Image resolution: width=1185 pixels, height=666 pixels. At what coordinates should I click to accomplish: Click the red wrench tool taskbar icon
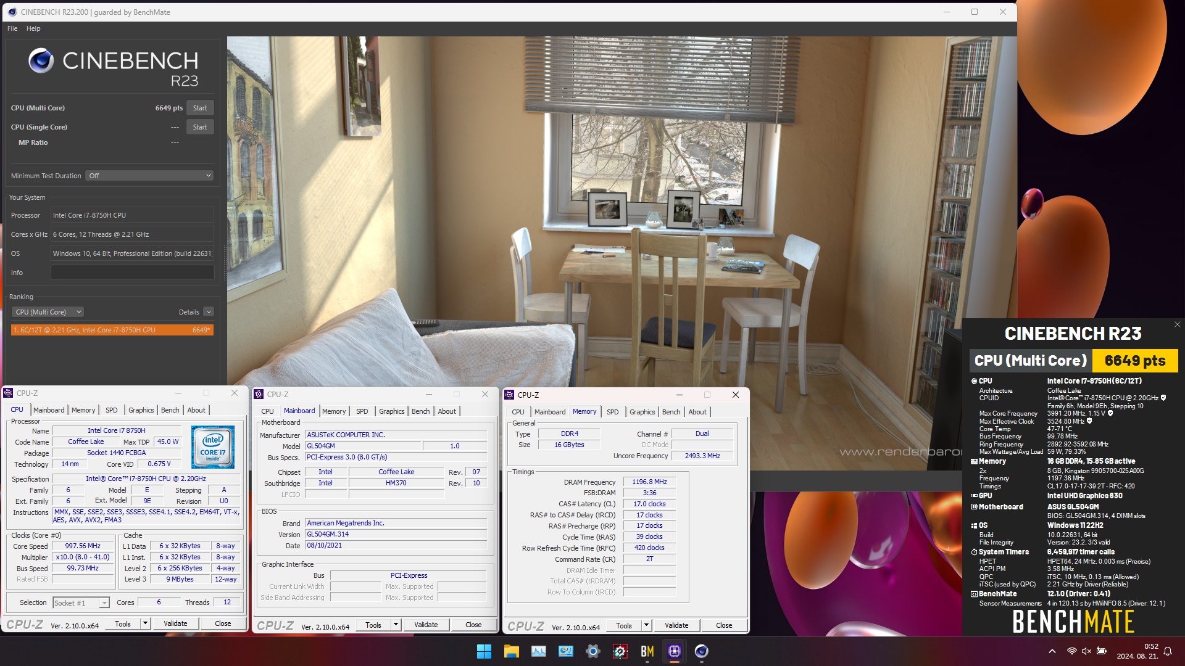620,651
